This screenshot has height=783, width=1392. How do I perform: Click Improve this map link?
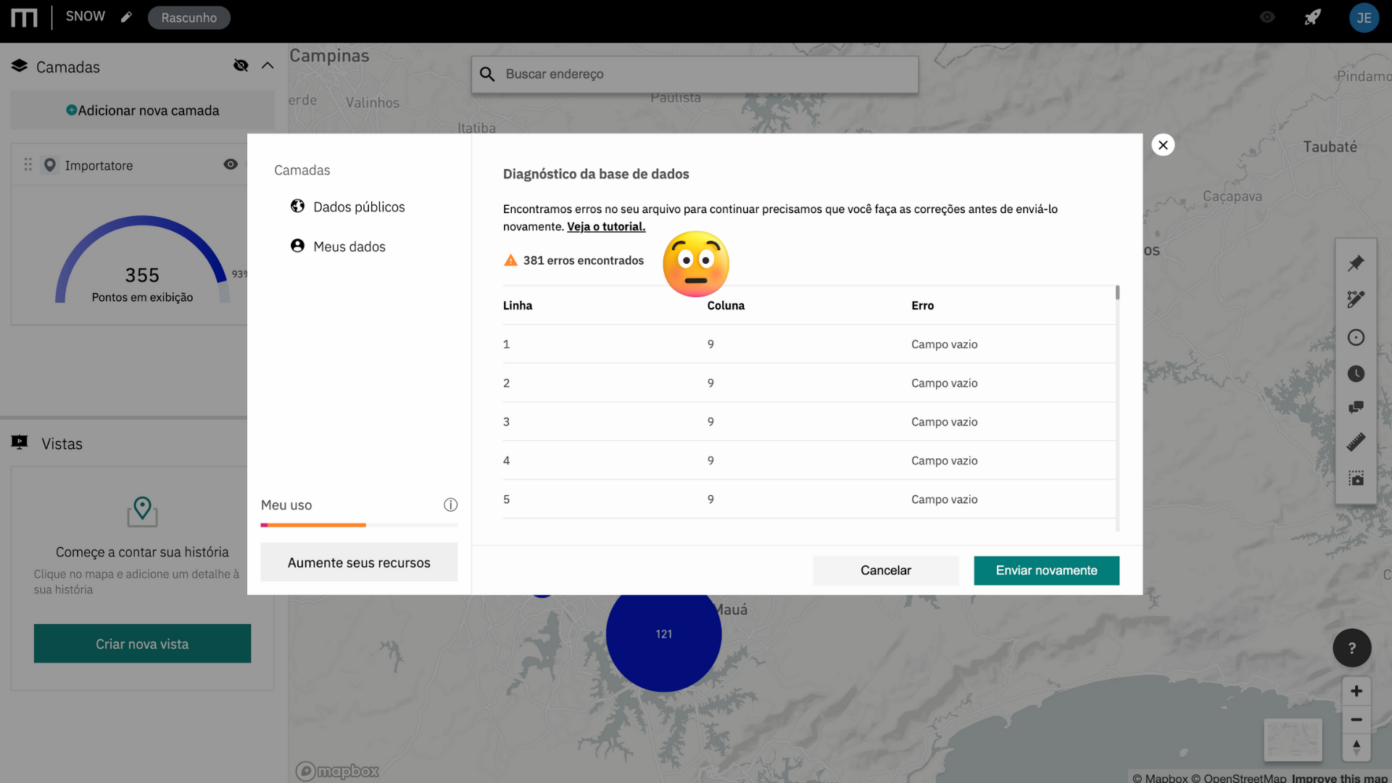tap(1339, 777)
